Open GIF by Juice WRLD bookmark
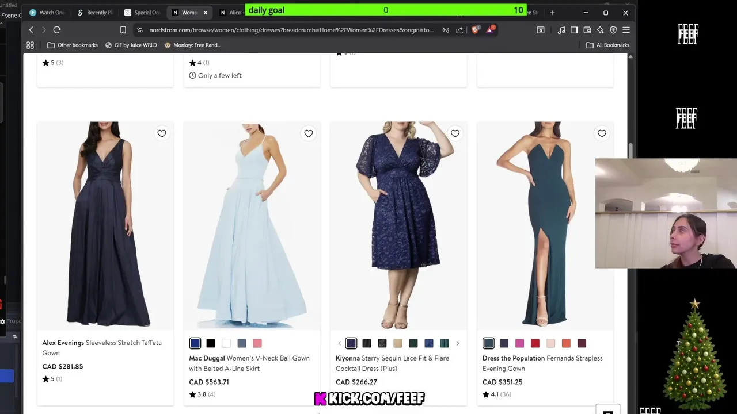This screenshot has height=414, width=737. (x=131, y=45)
